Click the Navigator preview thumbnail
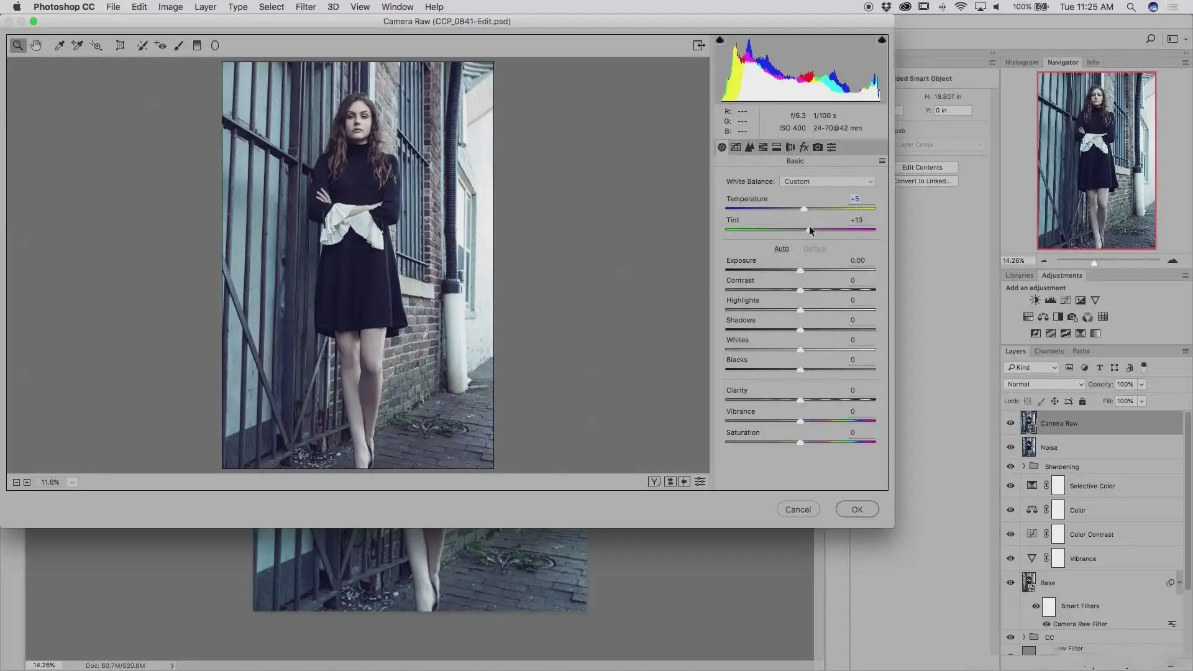 1096,160
